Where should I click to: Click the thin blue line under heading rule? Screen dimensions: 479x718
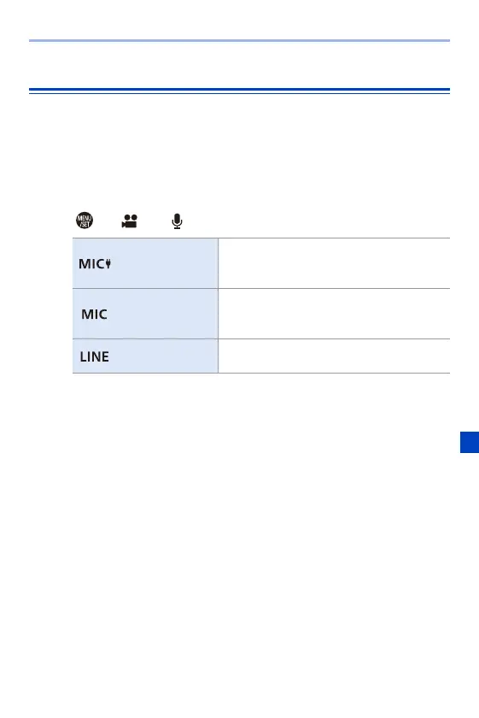[239, 93]
